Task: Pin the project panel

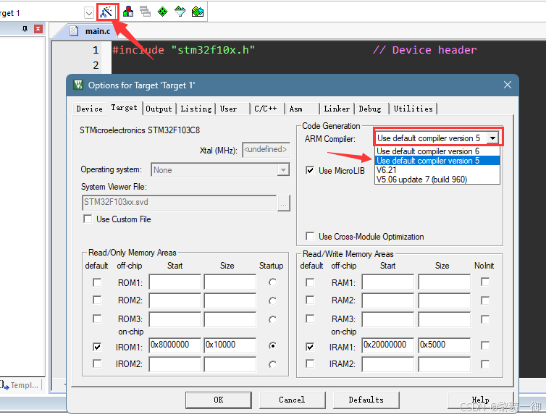Action: coord(25,28)
